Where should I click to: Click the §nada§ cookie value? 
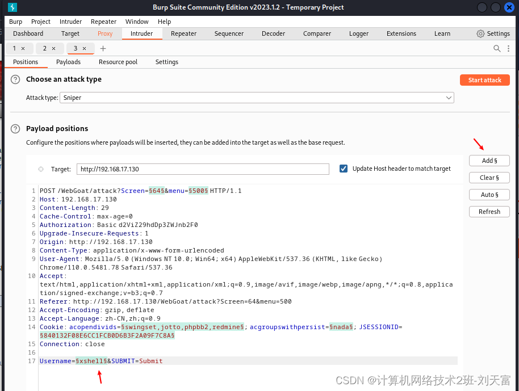coord(341,327)
